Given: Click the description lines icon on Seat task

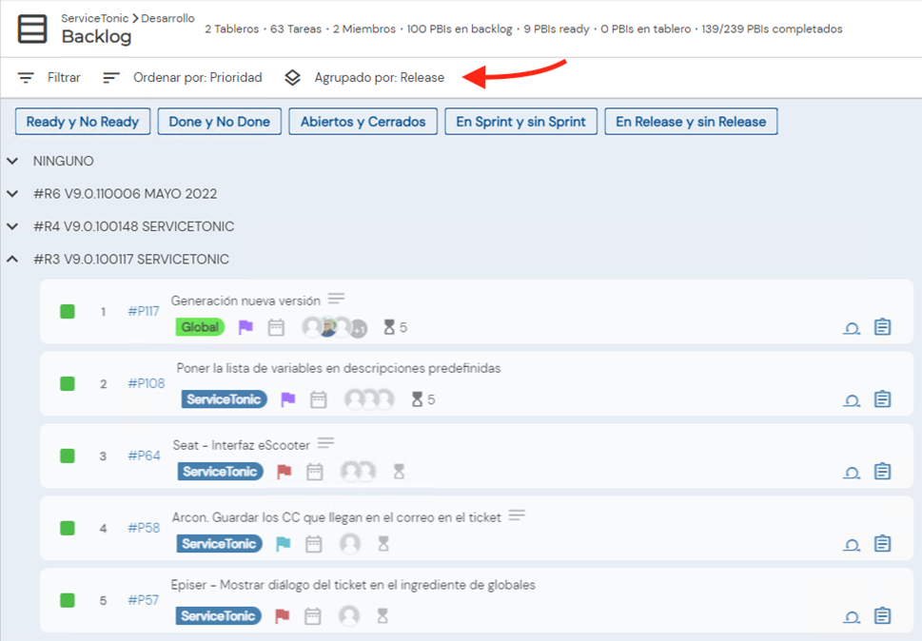Looking at the screenshot, I should tap(325, 443).
